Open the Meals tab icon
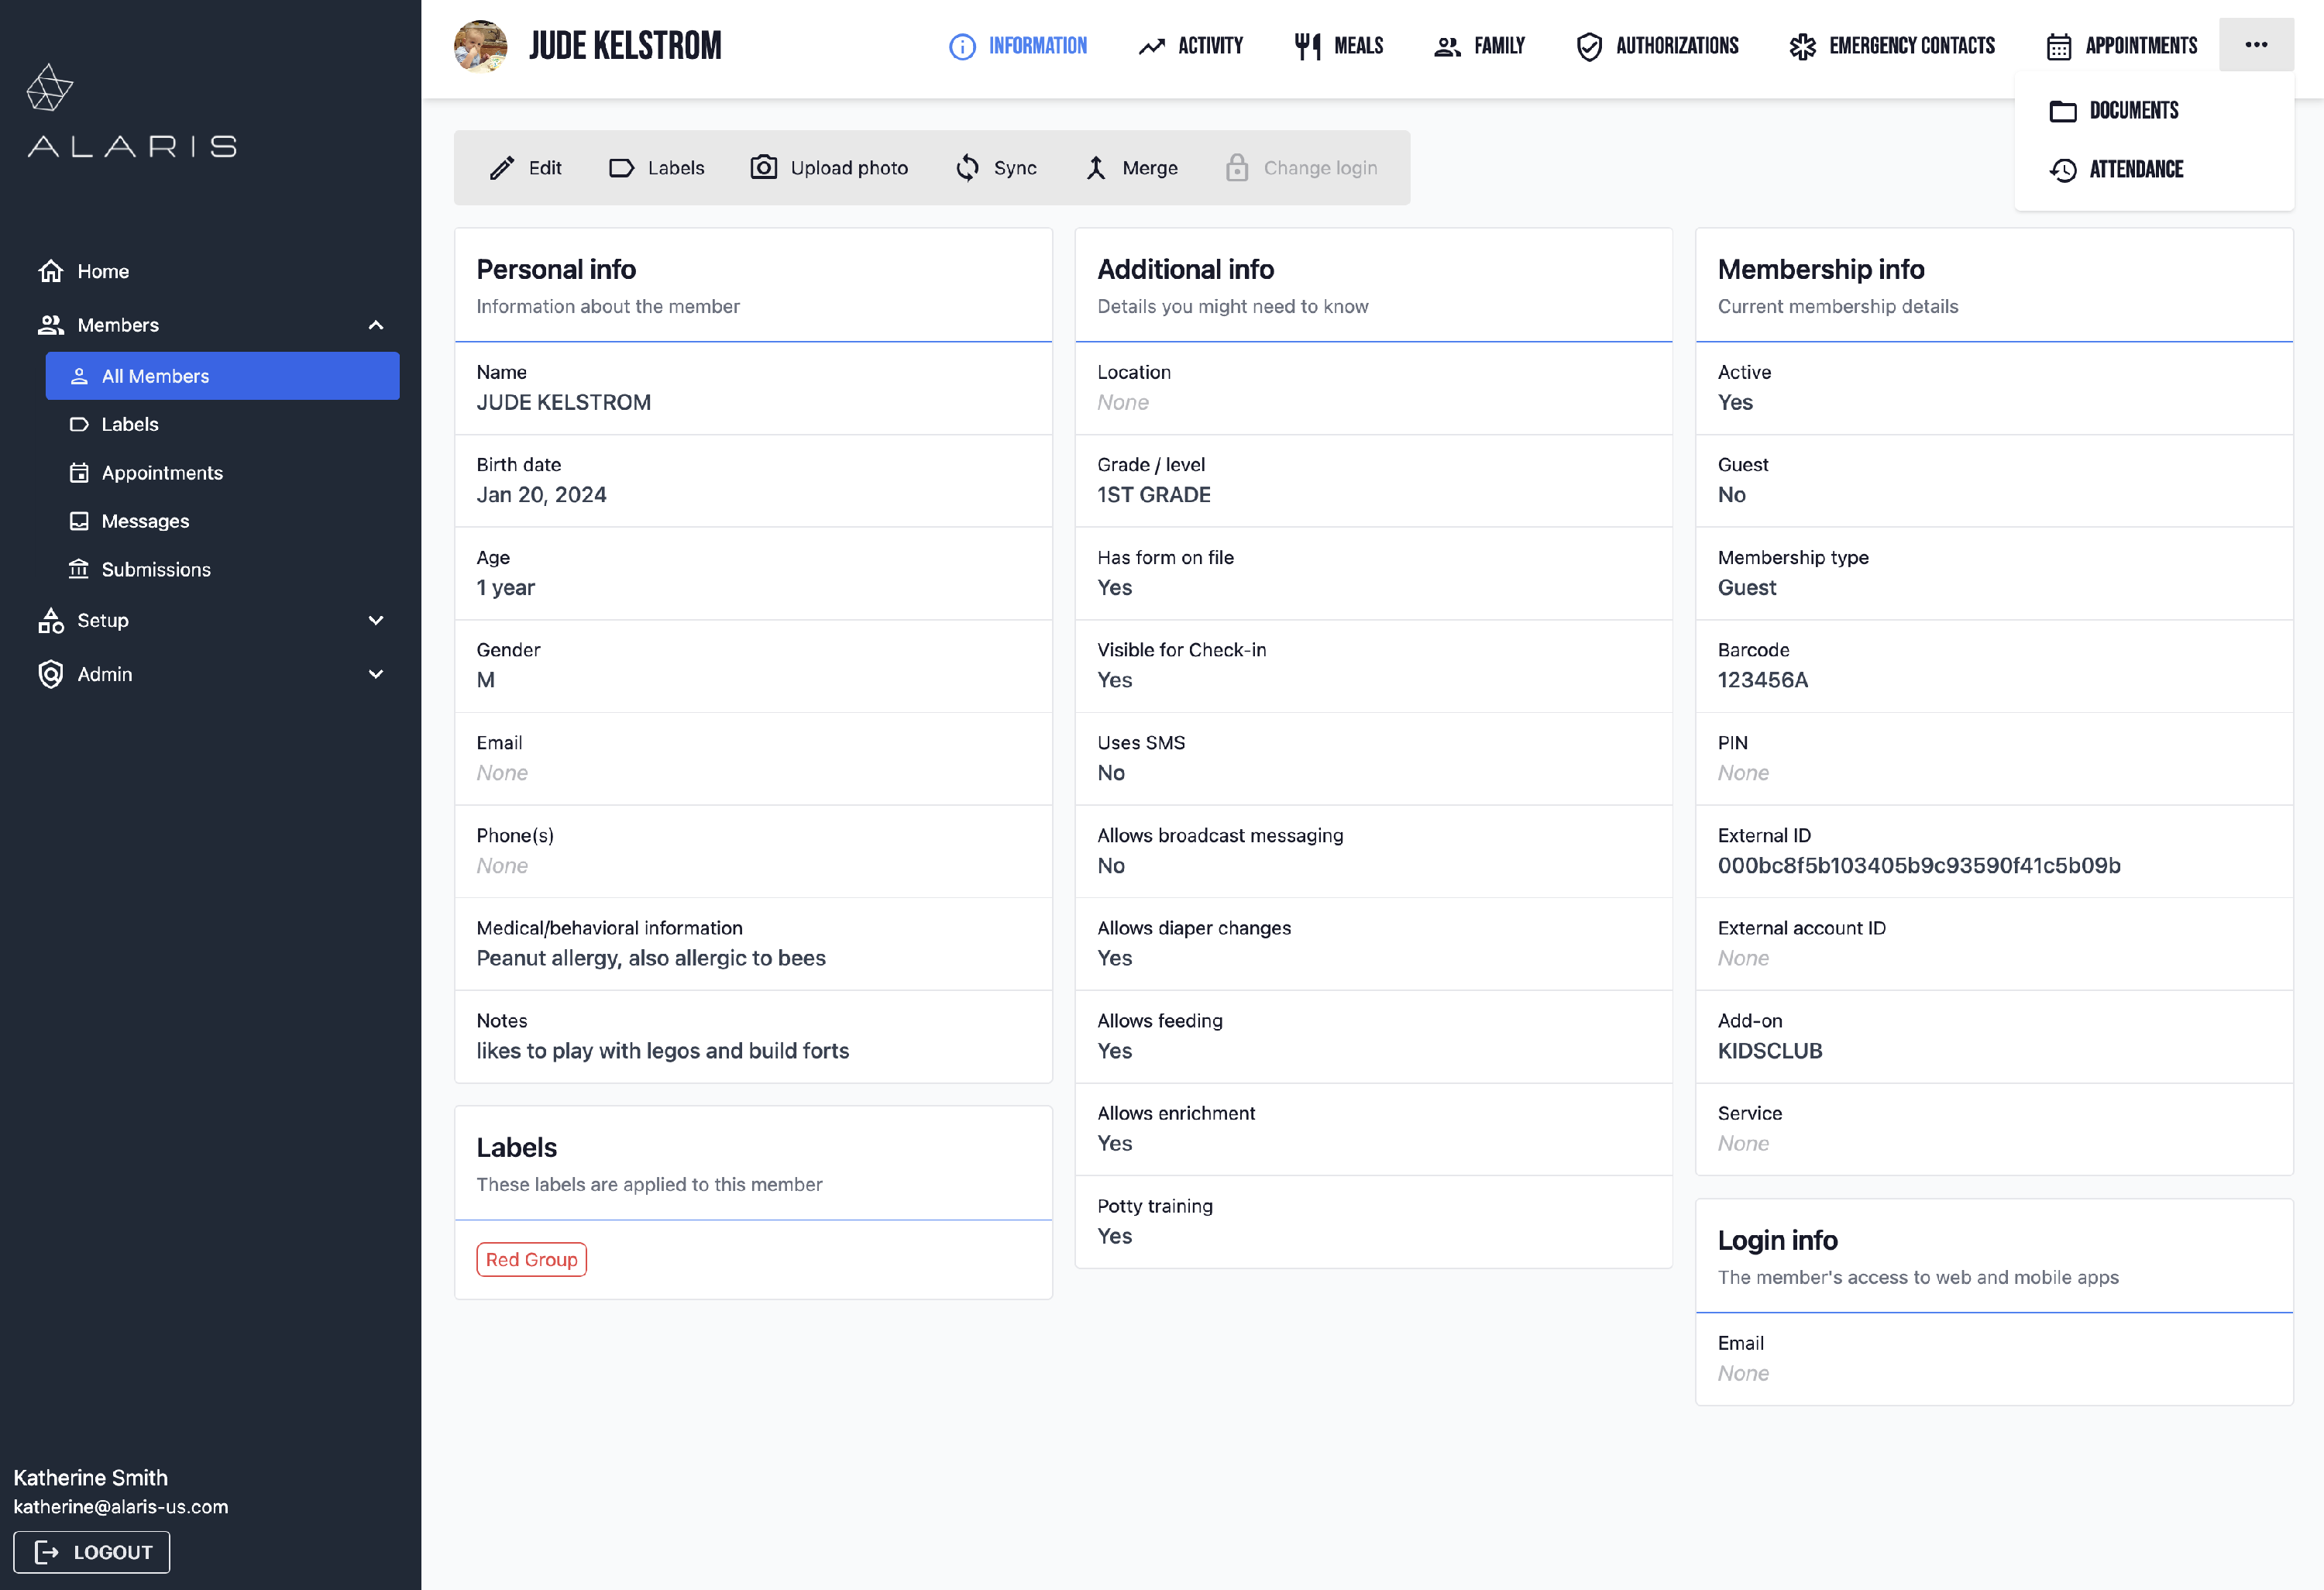2324x1590 pixels. pyautogui.click(x=1307, y=46)
